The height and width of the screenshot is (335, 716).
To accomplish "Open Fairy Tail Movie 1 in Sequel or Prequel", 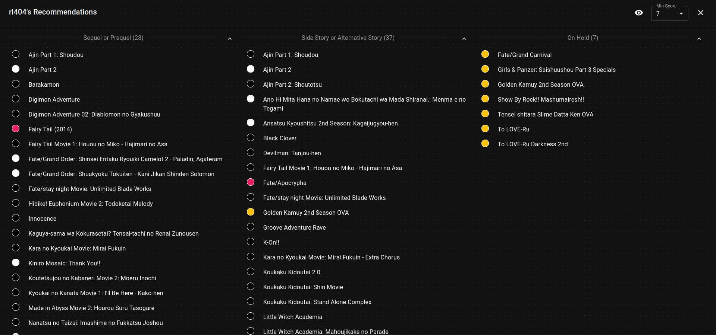I will click(x=98, y=144).
